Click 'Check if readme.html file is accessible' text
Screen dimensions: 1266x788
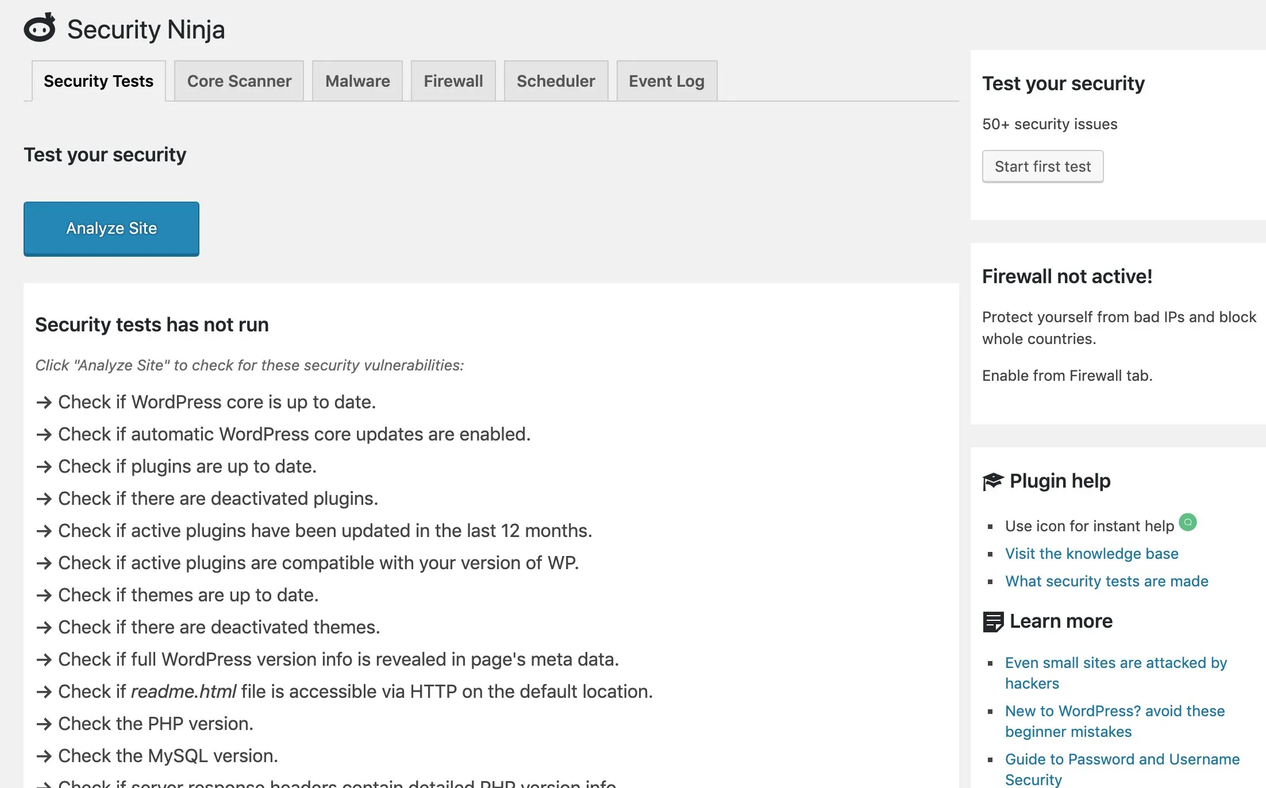[356, 692]
